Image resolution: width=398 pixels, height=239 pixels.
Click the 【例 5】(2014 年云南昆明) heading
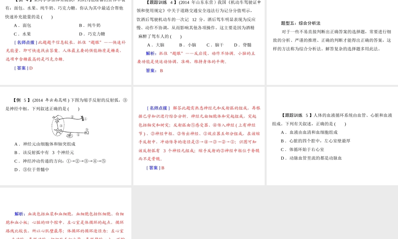pos(41,100)
